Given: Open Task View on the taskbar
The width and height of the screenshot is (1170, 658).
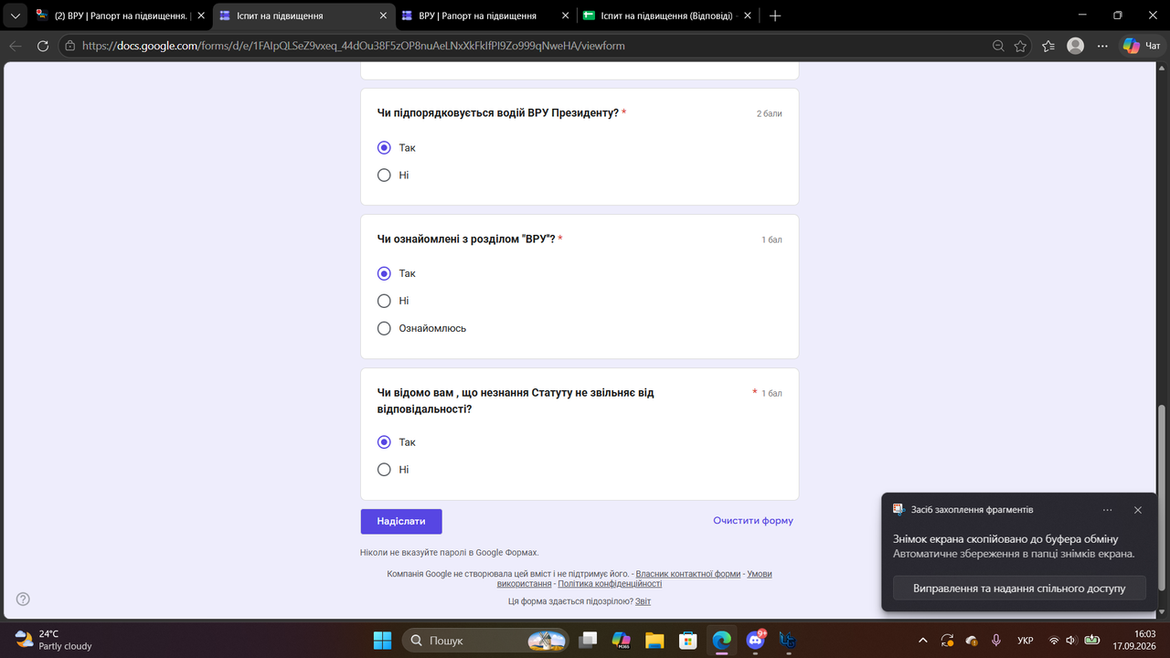Looking at the screenshot, I should [x=589, y=640].
